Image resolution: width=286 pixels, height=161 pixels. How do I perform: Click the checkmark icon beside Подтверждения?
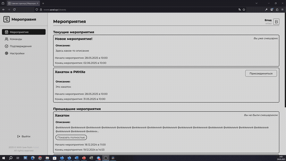(6, 46)
